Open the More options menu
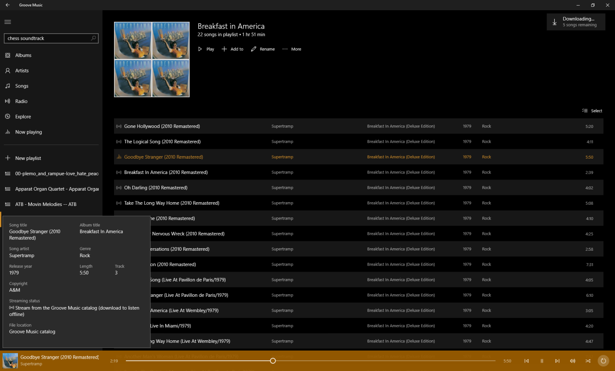 point(292,49)
